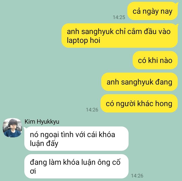Select the "có người khác hong" bubble
This screenshot has width=182, height=181.
[x=139, y=103]
